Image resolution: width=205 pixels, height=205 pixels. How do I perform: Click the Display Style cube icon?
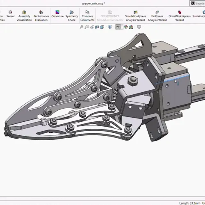point(110,27)
